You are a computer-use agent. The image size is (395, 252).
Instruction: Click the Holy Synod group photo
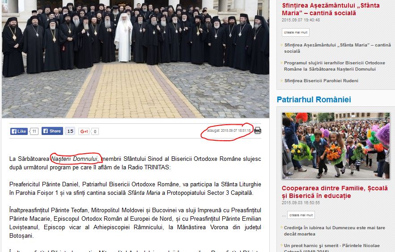(135, 58)
